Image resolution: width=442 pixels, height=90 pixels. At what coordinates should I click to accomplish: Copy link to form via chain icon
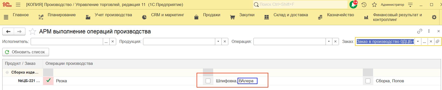click(x=420, y=31)
